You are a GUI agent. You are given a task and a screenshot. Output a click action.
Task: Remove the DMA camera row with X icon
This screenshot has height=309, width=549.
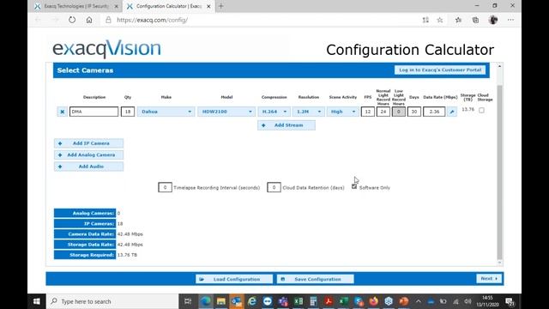point(62,112)
